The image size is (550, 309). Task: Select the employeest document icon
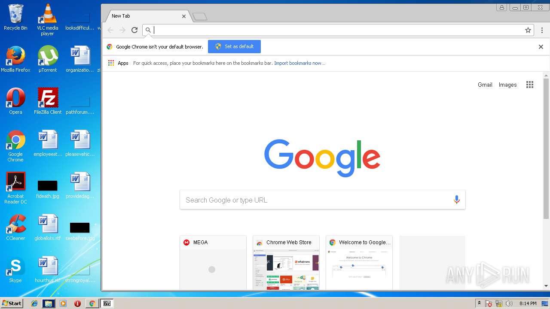[47, 143]
